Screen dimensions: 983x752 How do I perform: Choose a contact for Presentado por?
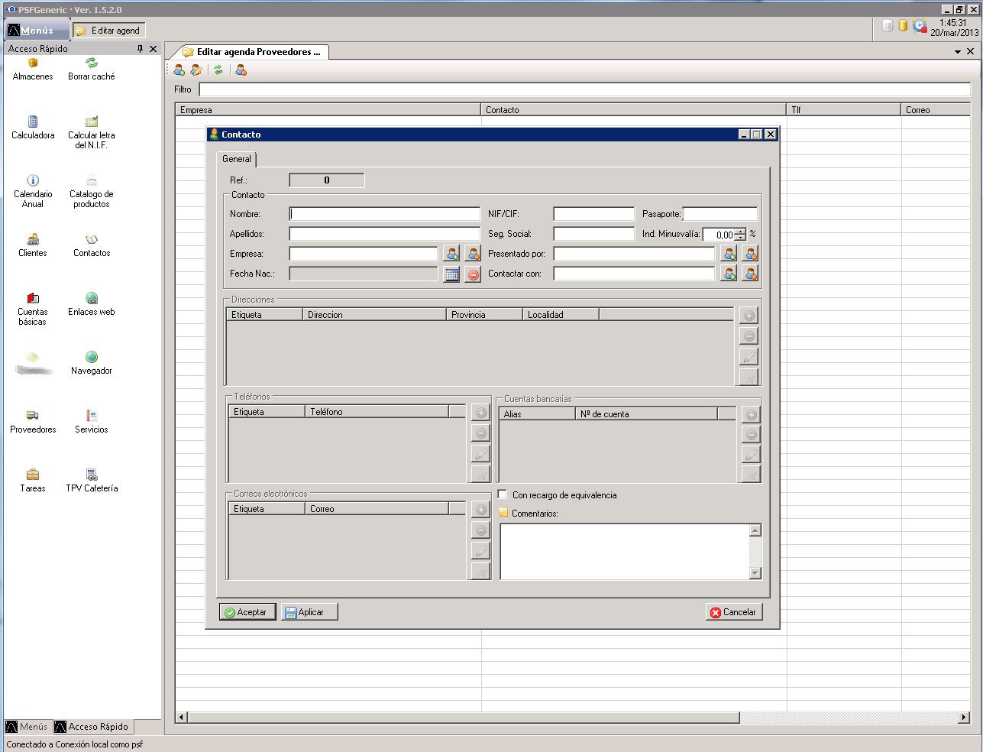coord(729,254)
